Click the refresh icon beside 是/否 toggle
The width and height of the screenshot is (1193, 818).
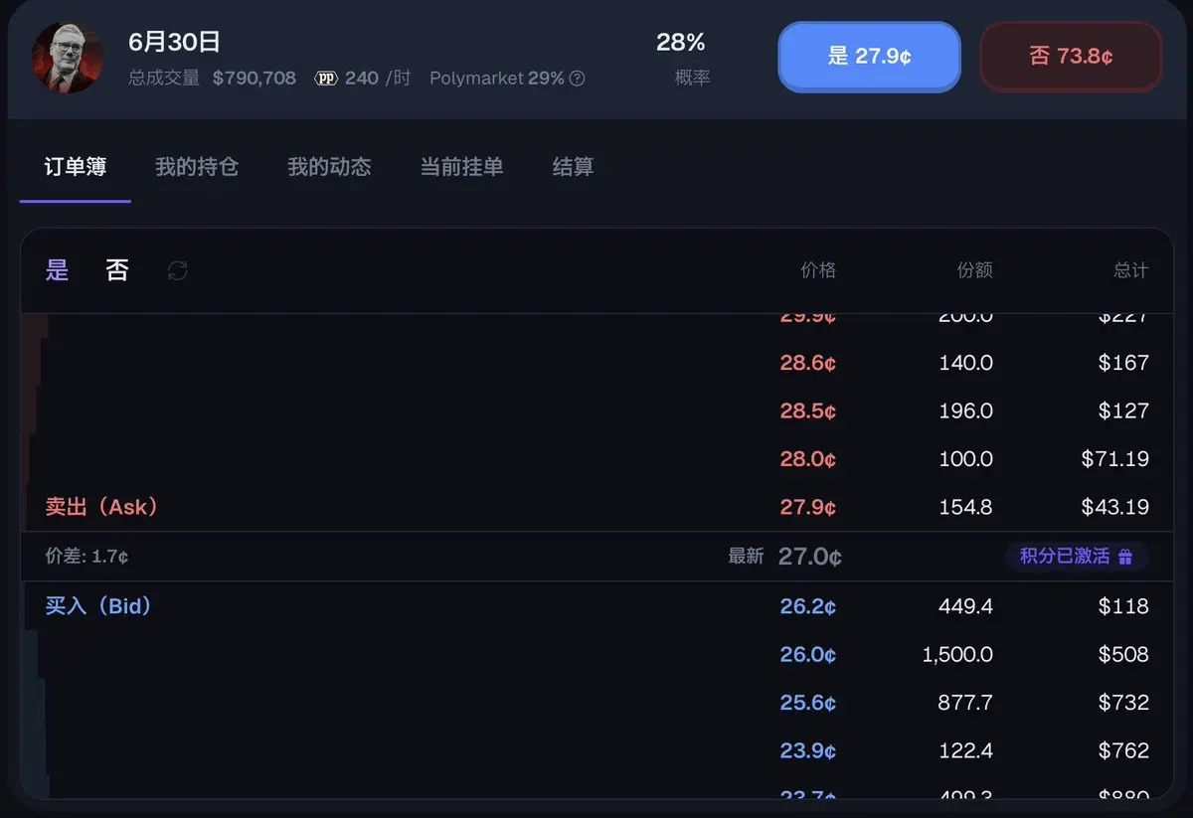pyautogui.click(x=178, y=270)
